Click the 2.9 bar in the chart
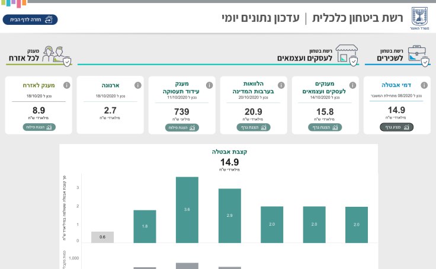Image resolution: width=436 pixels, height=269 pixels. tap(230, 216)
